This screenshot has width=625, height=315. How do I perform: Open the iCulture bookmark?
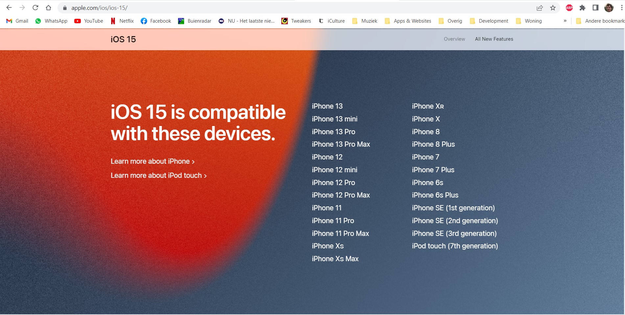(x=332, y=21)
